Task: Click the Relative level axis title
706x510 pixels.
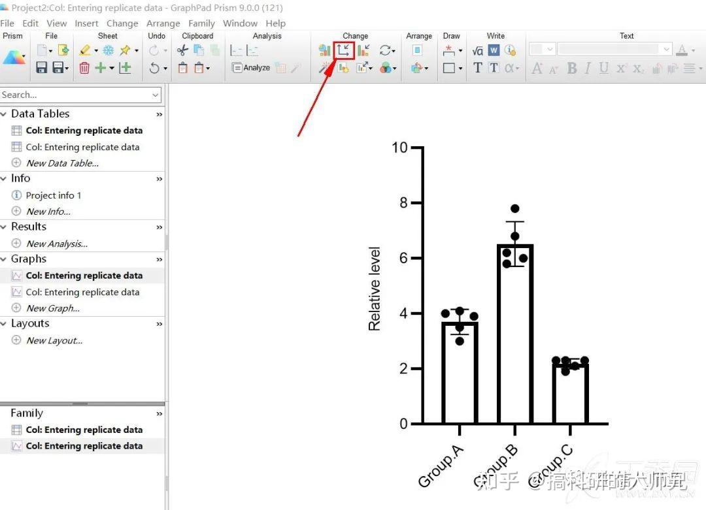Action: click(x=374, y=289)
